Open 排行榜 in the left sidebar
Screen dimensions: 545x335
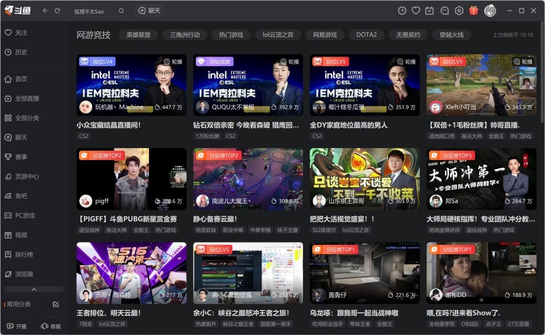24,254
